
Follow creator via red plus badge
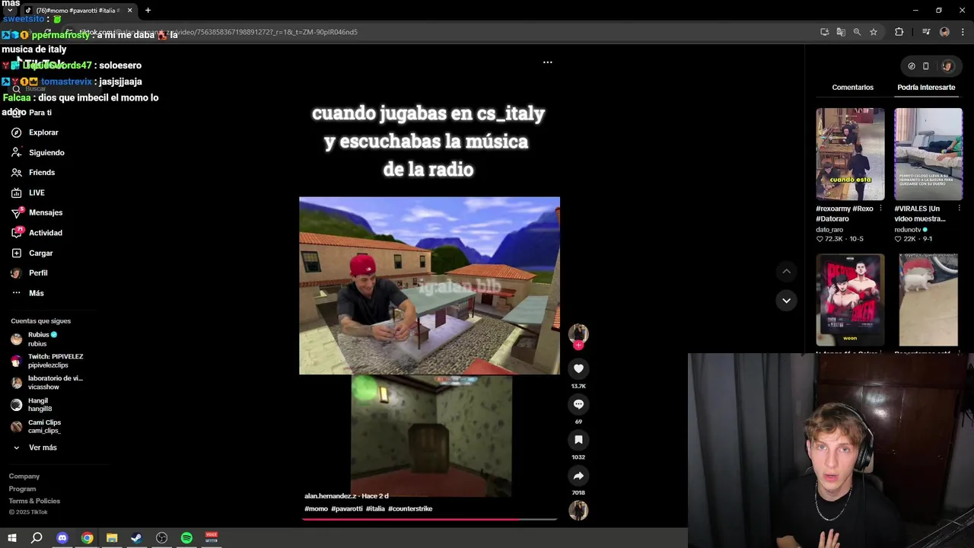[x=578, y=346]
